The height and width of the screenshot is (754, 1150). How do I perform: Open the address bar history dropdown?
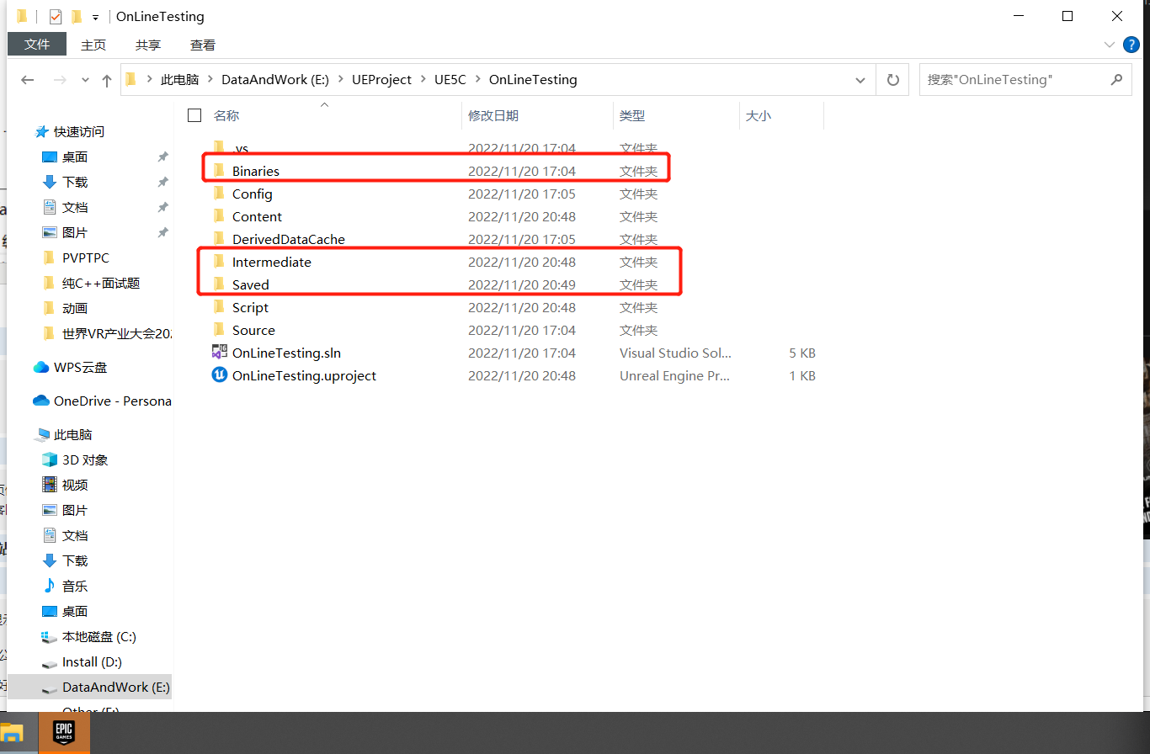tap(860, 80)
